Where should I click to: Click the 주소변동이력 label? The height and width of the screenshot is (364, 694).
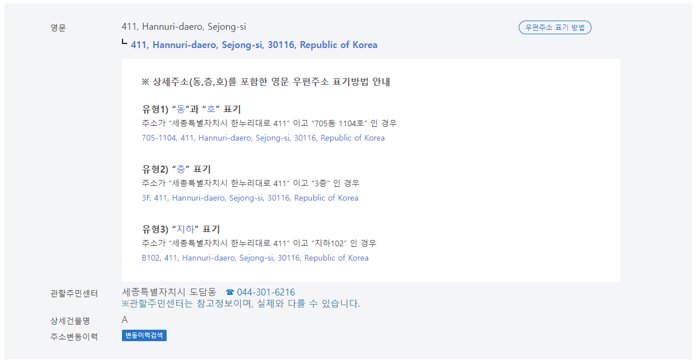(74, 337)
